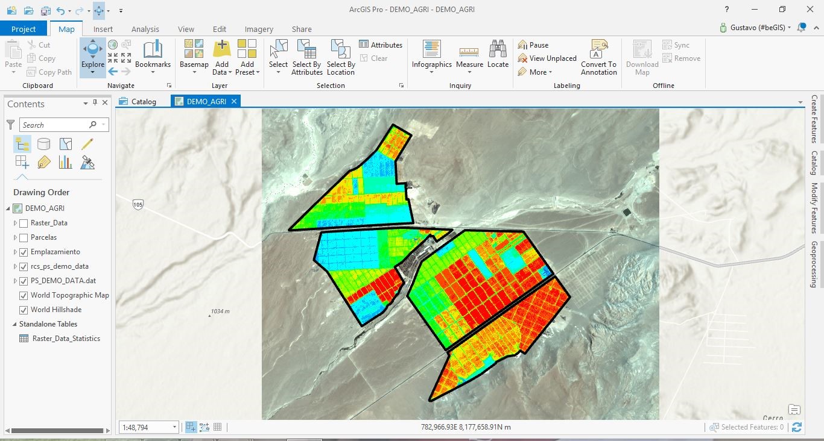The width and height of the screenshot is (824, 441).
Task: Click the View Unplaced button
Action: click(x=547, y=58)
